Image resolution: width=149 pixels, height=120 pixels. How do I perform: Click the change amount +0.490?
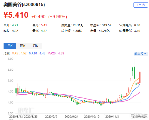click(38, 17)
